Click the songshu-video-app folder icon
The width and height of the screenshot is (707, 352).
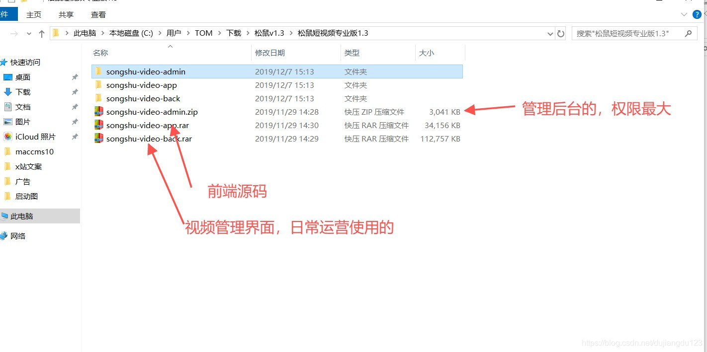coord(98,85)
